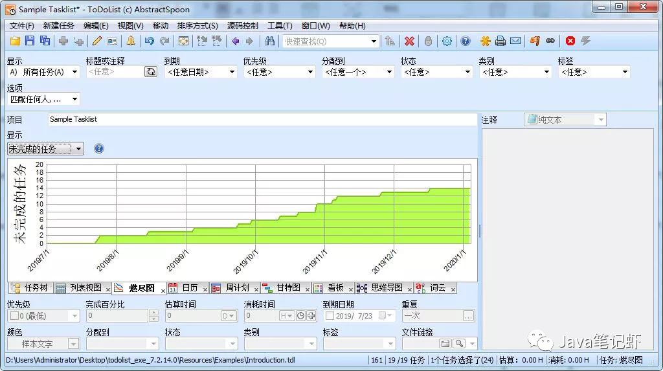This screenshot has width=663, height=371.
Task: Click the maximize tasklist view icon
Action: 183,41
